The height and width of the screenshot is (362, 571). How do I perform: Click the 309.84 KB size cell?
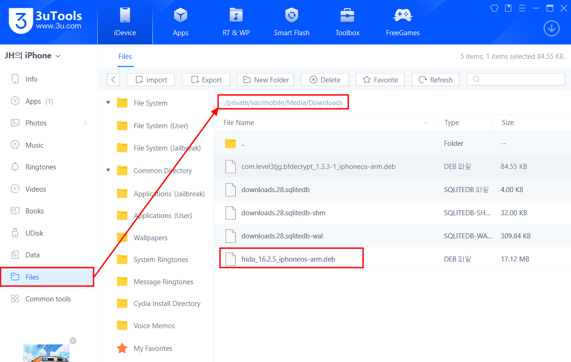[x=515, y=236]
